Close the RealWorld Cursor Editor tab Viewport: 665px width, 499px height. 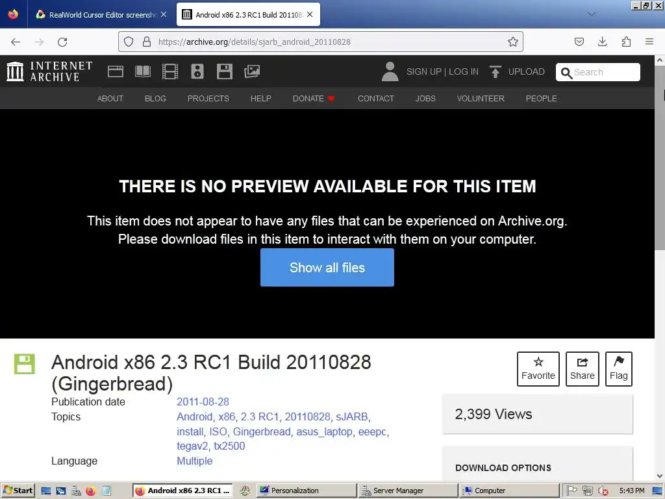164,14
